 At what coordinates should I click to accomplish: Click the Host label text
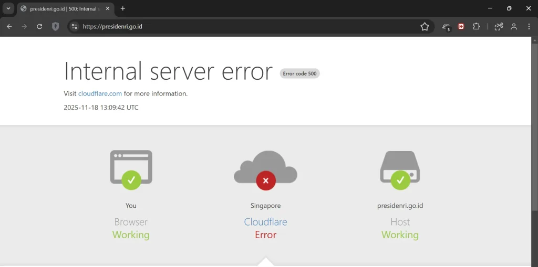[x=400, y=222]
